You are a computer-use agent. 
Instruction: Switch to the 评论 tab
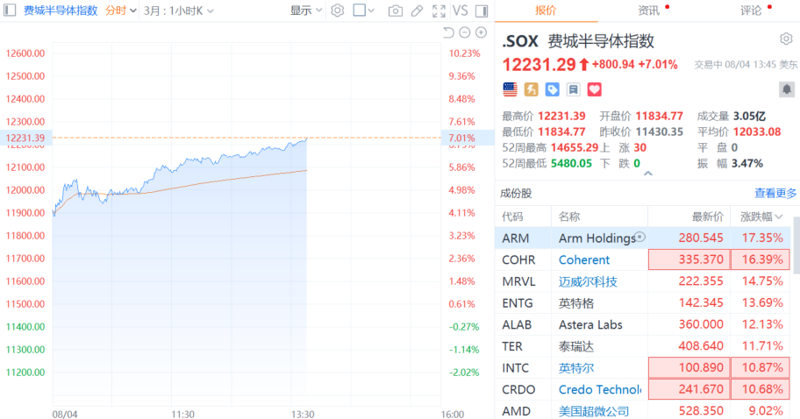(x=751, y=11)
